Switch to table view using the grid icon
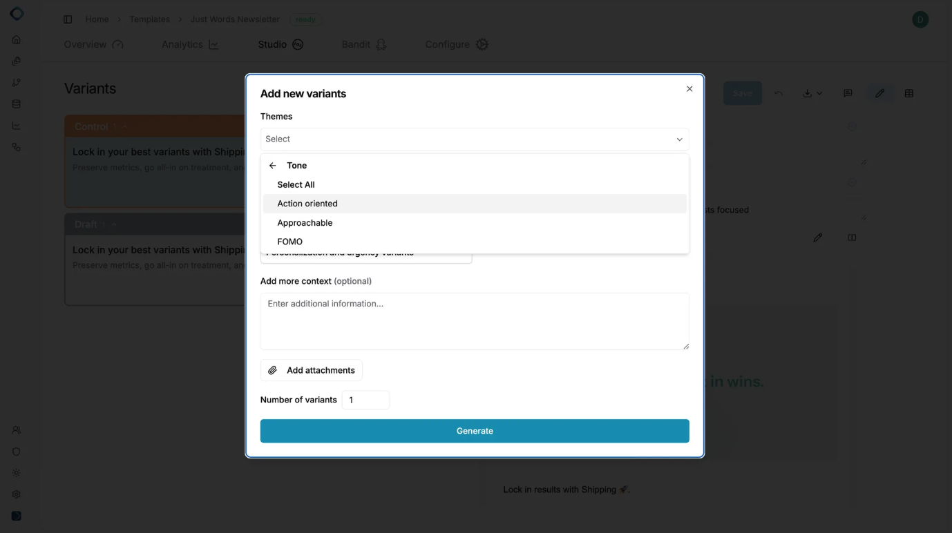The image size is (952, 533). [x=908, y=93]
